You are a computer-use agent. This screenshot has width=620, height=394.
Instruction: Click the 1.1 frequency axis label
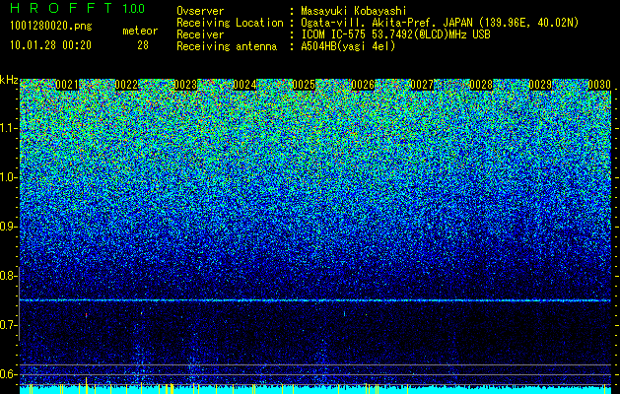coord(9,128)
